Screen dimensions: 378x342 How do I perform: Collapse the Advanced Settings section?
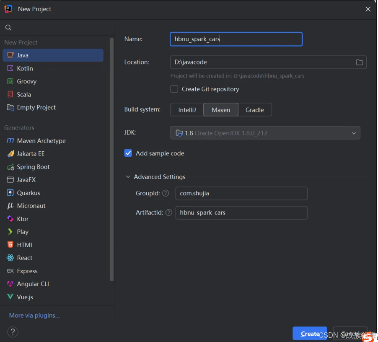coord(128,177)
